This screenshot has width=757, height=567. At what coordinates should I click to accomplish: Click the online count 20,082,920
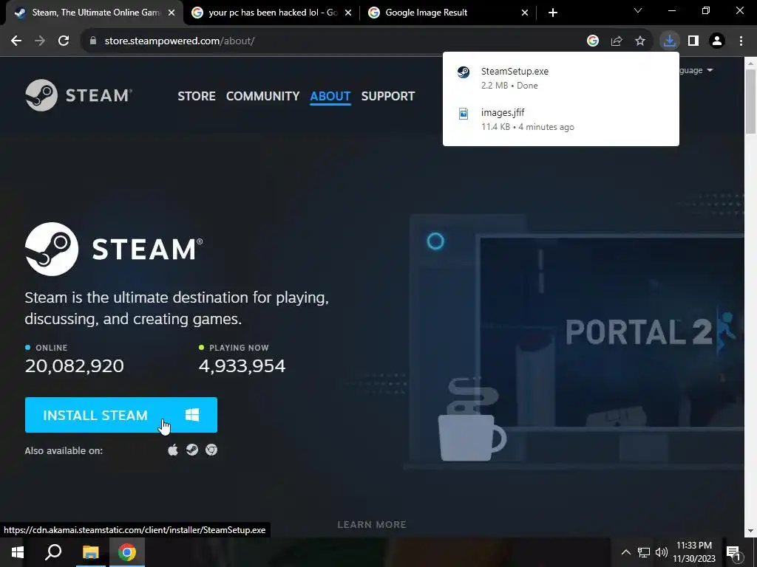pos(75,366)
